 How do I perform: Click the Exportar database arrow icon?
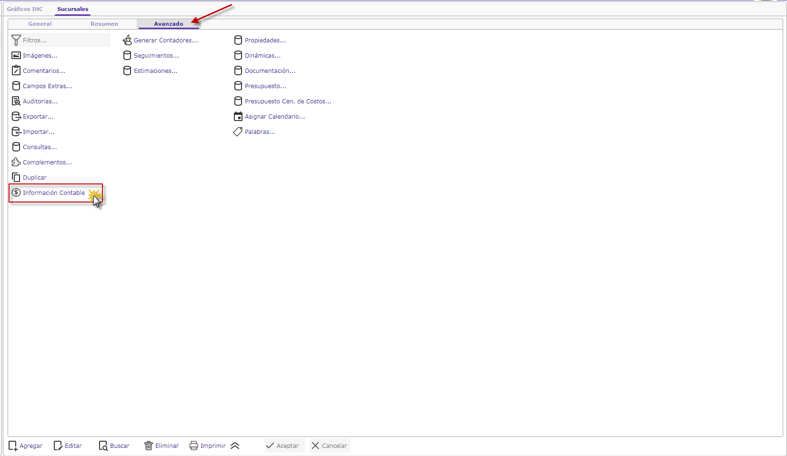16,116
